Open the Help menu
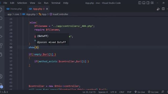 [66, 3]
